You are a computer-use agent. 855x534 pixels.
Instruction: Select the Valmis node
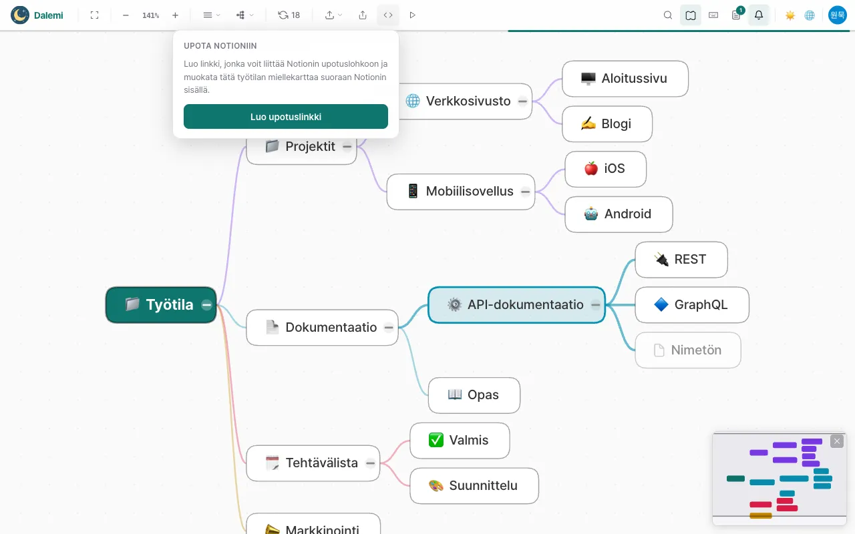[460, 441]
